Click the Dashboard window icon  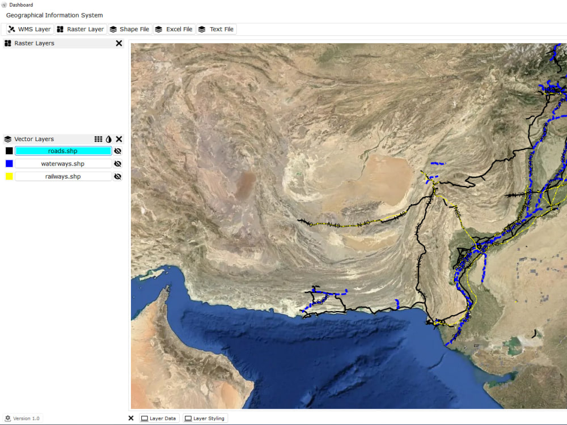pos(4,5)
